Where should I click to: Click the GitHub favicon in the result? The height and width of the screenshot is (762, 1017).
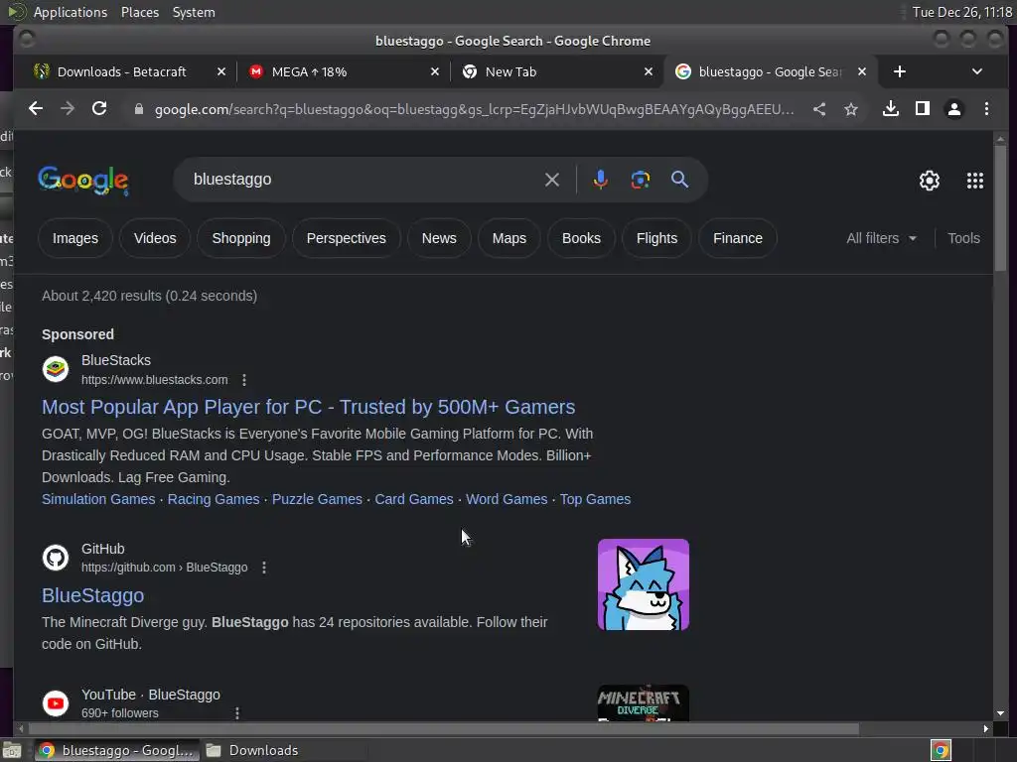coord(56,558)
